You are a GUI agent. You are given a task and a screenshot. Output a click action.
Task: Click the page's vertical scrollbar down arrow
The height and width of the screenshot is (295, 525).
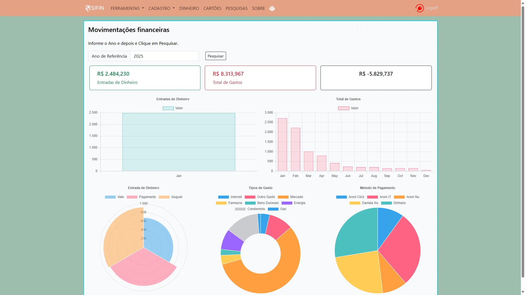tap(523, 292)
